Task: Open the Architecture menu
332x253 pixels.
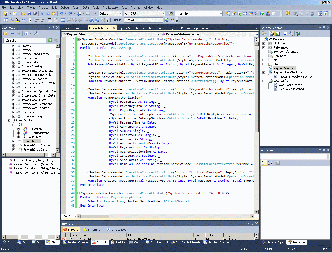Action: 110,8
